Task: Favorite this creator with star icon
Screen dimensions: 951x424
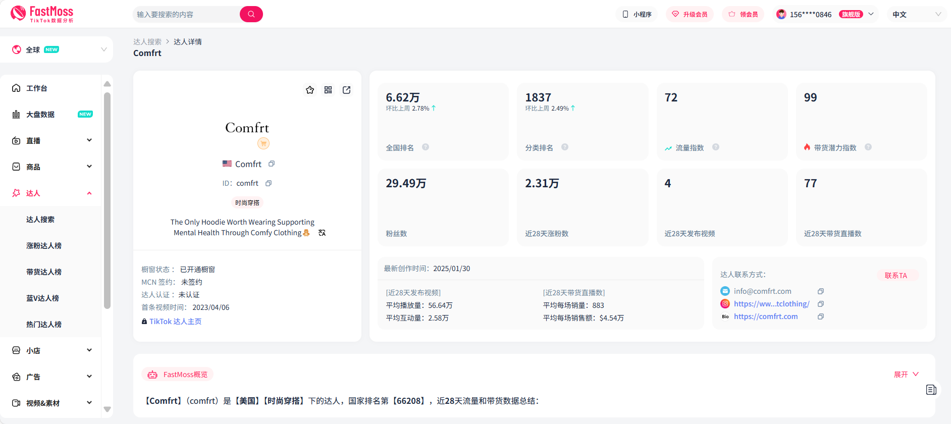Action: (310, 90)
